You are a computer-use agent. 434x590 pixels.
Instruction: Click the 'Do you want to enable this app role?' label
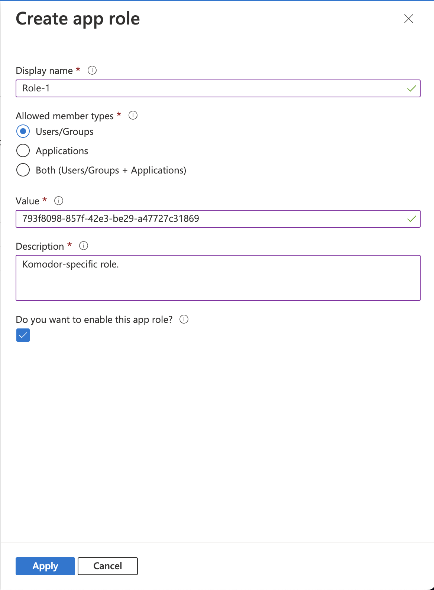[x=94, y=320]
